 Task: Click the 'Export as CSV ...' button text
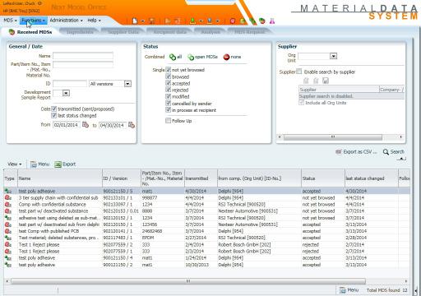[360, 152]
